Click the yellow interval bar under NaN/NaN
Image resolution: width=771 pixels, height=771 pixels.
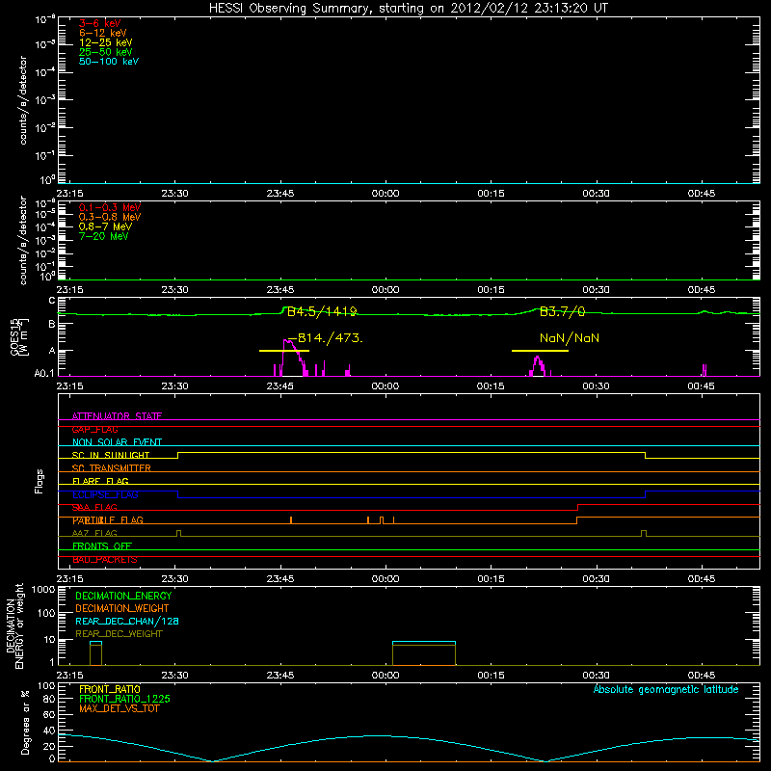[540, 351]
